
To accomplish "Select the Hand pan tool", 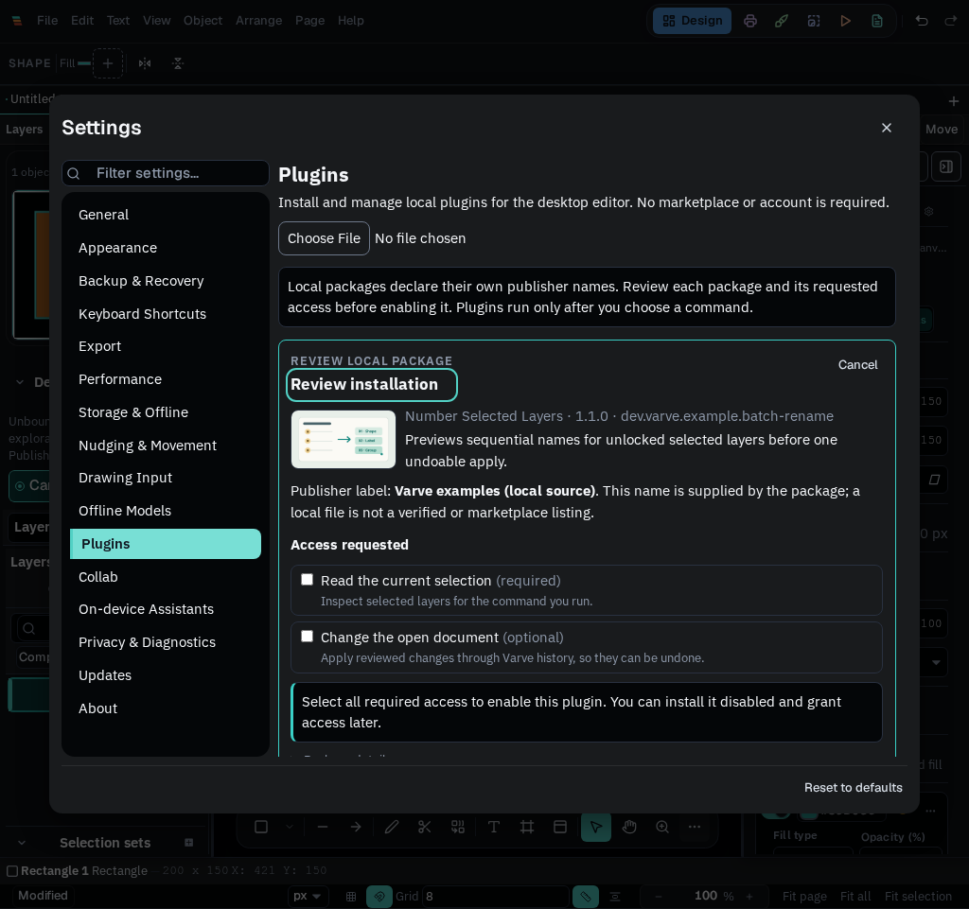I will click(x=629, y=827).
